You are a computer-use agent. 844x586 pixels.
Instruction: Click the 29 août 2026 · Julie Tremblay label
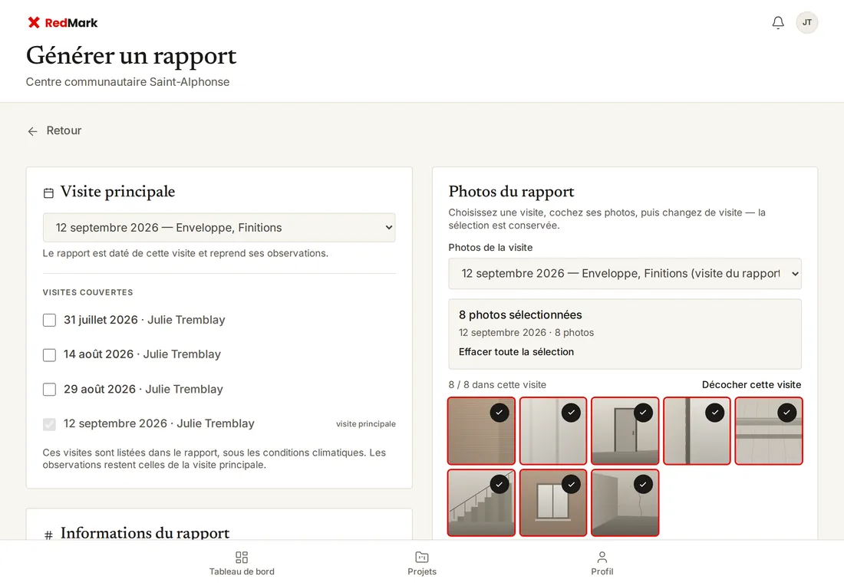click(x=143, y=389)
